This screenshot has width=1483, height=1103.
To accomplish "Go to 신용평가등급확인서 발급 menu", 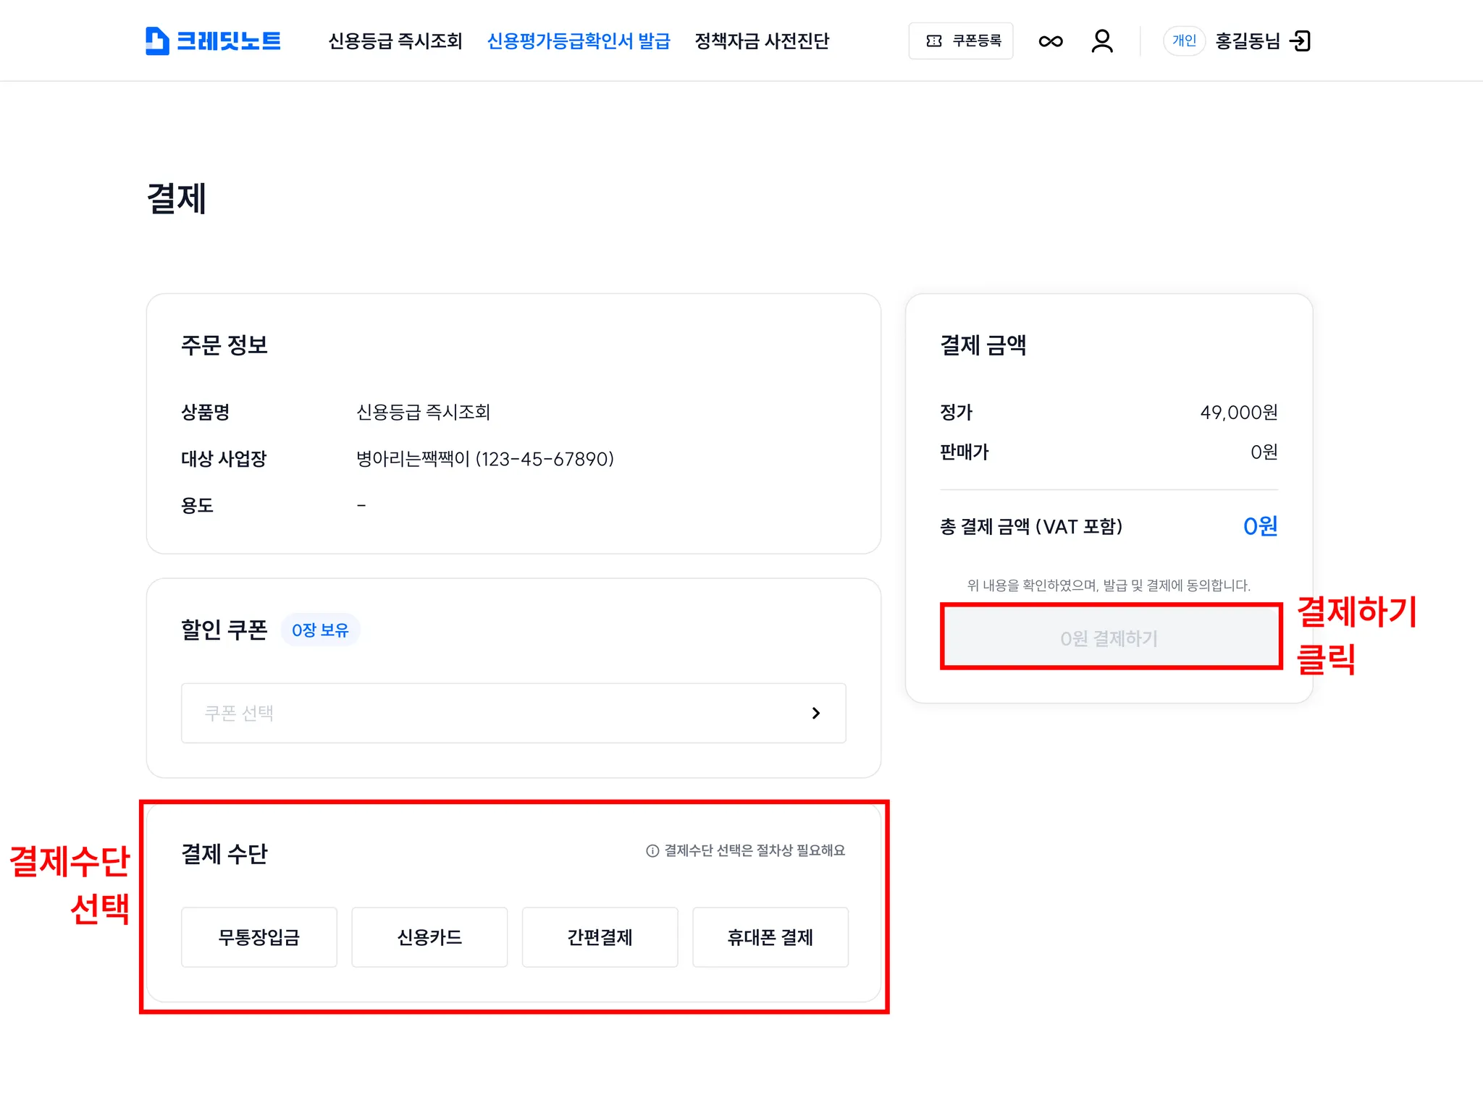I will coord(579,41).
